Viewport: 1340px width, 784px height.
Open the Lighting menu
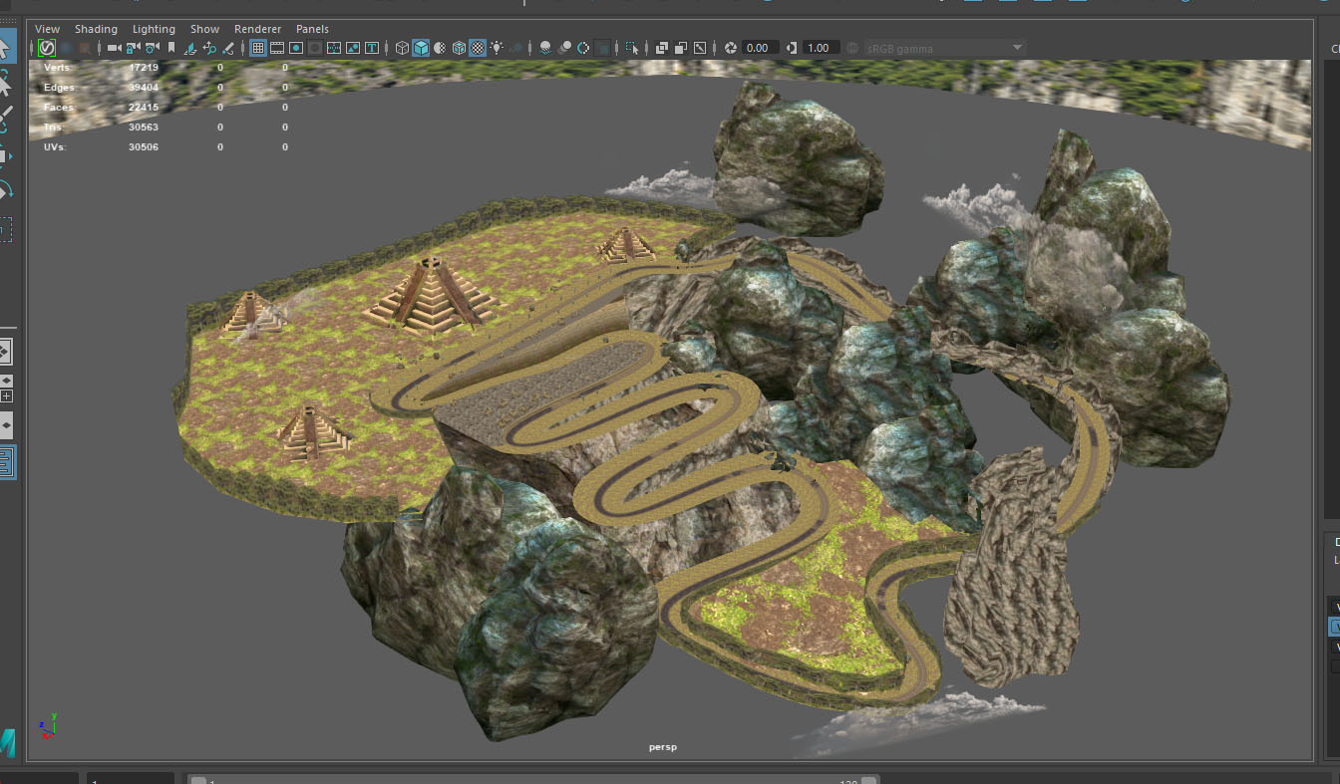tap(154, 29)
